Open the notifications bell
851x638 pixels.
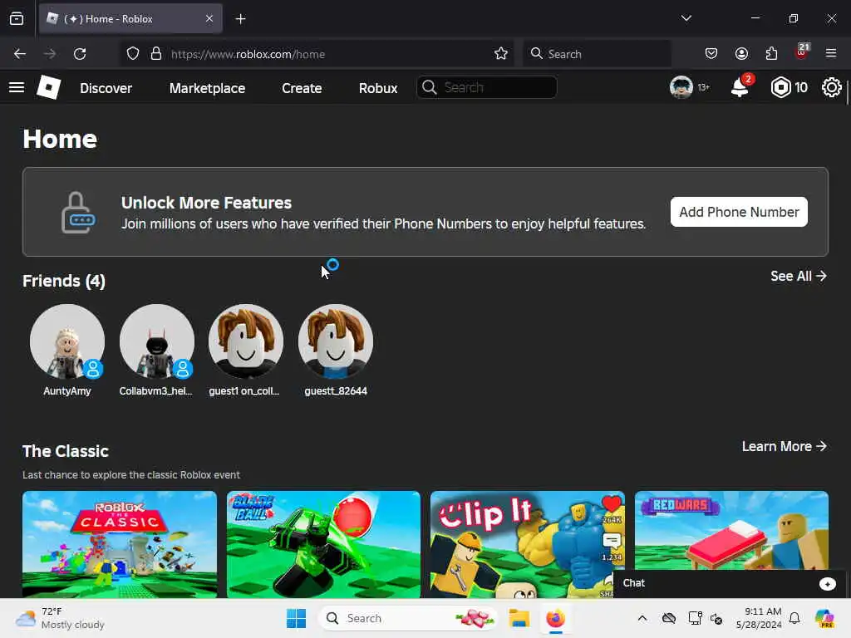[740, 86]
